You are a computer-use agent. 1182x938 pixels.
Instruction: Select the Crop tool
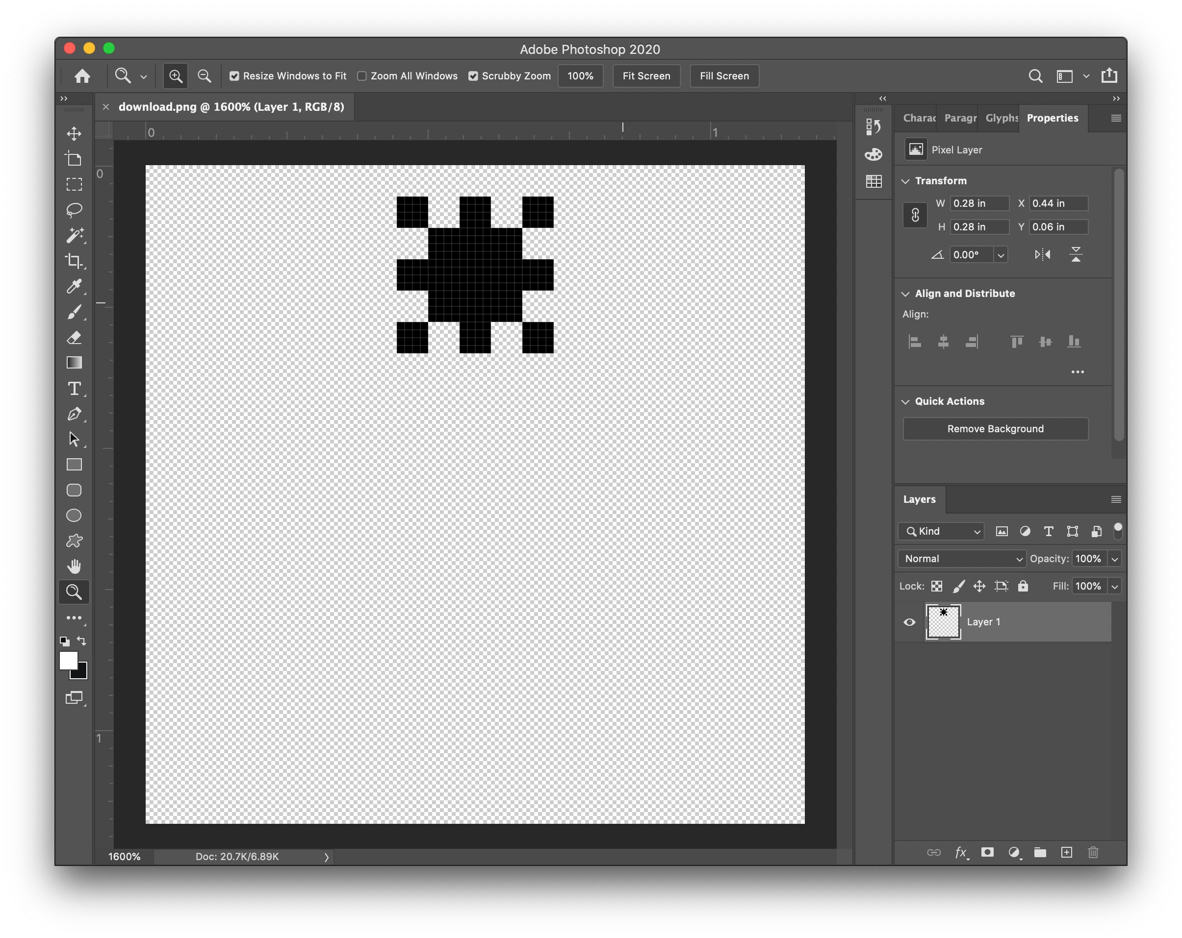74,261
